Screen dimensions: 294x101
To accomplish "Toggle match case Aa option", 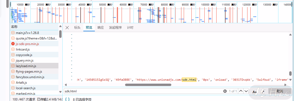I will point(255,92).
